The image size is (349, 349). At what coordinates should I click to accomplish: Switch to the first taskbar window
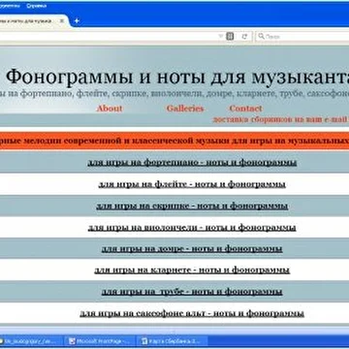click(x=31, y=340)
